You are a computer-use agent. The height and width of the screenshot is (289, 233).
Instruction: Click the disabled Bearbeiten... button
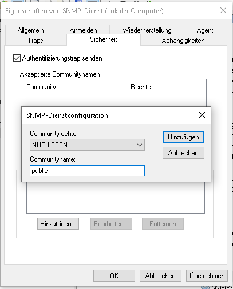[111, 224]
